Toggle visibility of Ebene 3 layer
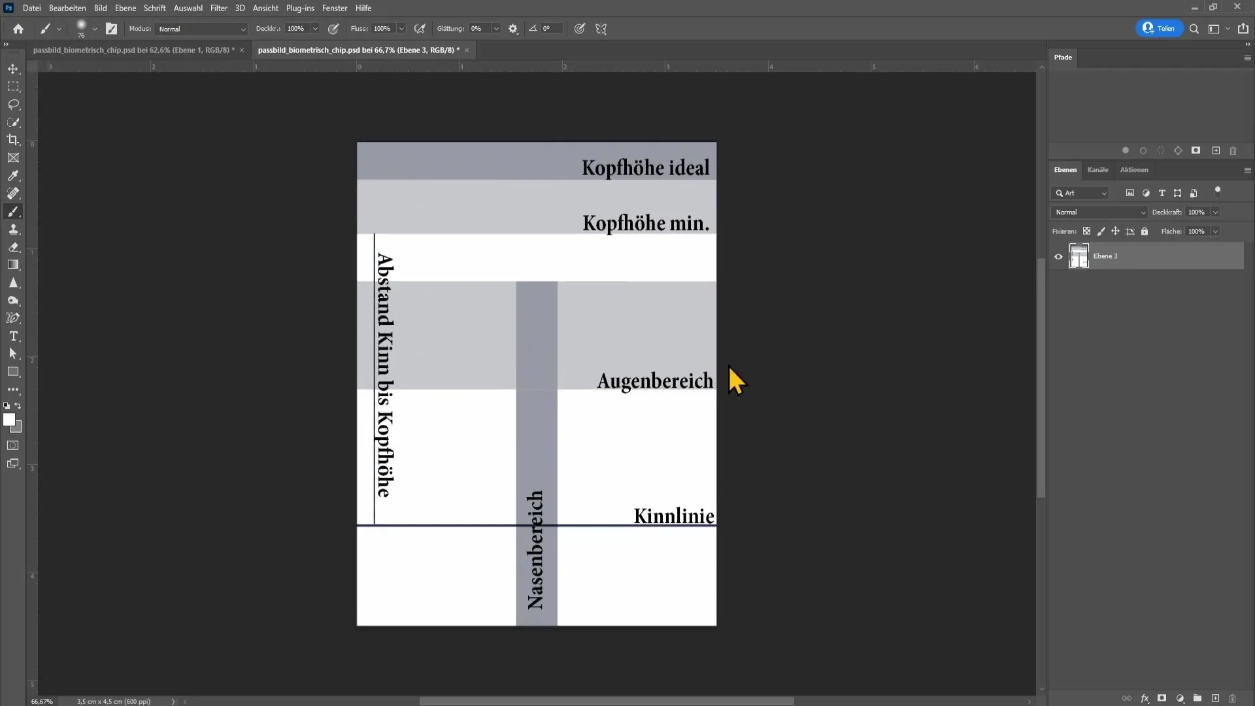Image resolution: width=1255 pixels, height=706 pixels. (1058, 256)
